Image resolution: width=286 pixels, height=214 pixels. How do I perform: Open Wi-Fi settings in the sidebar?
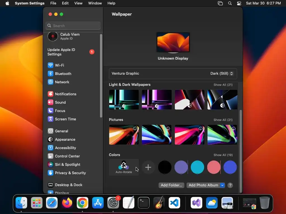[56, 65]
